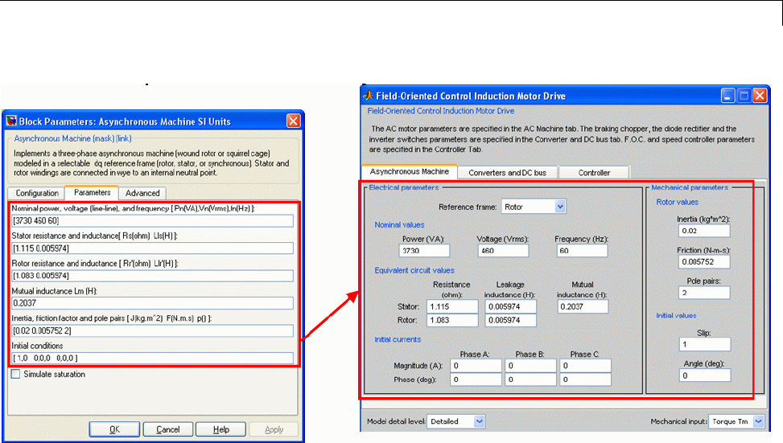The width and height of the screenshot is (783, 443).
Task: Enable the Simulate saturation checkbox
Action: pyautogui.click(x=15, y=374)
